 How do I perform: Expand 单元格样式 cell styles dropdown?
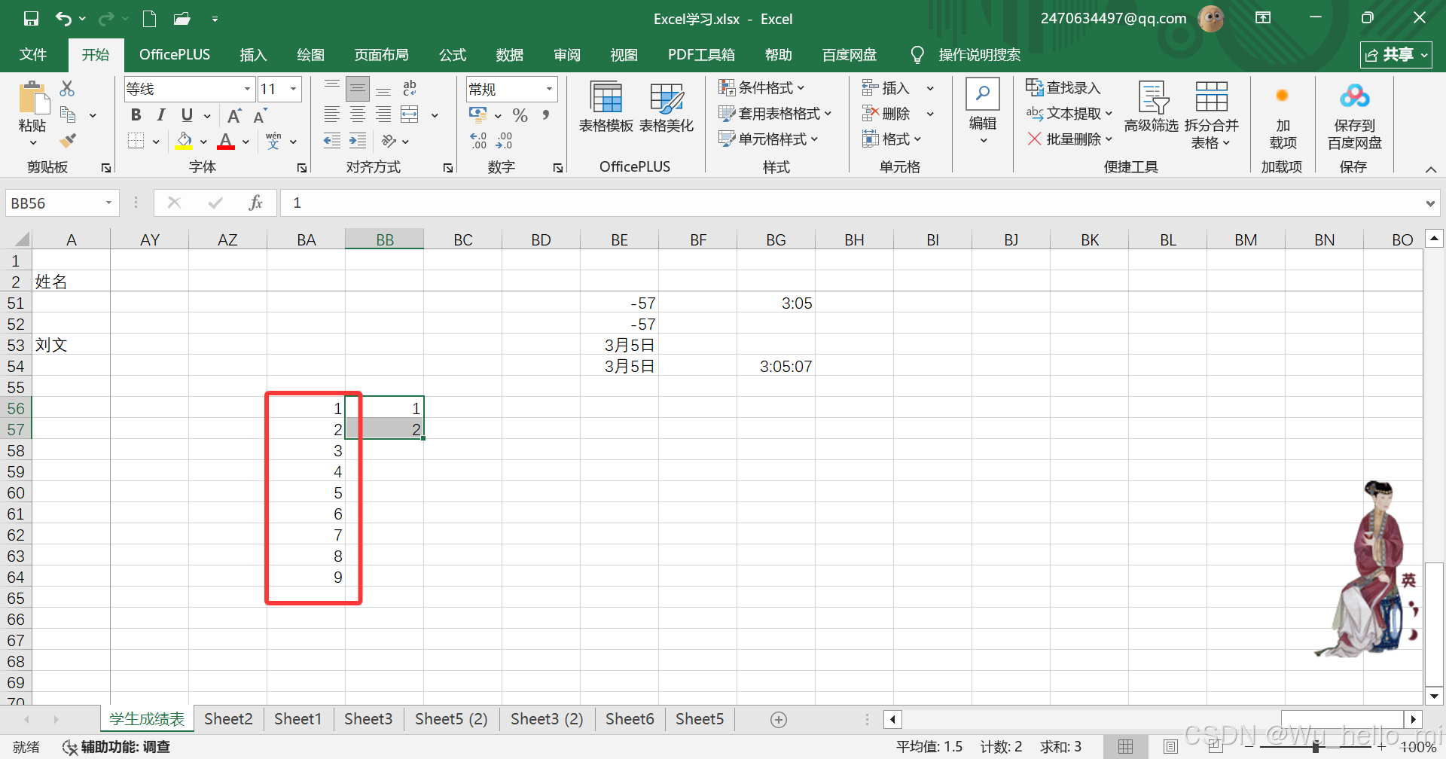pos(768,139)
